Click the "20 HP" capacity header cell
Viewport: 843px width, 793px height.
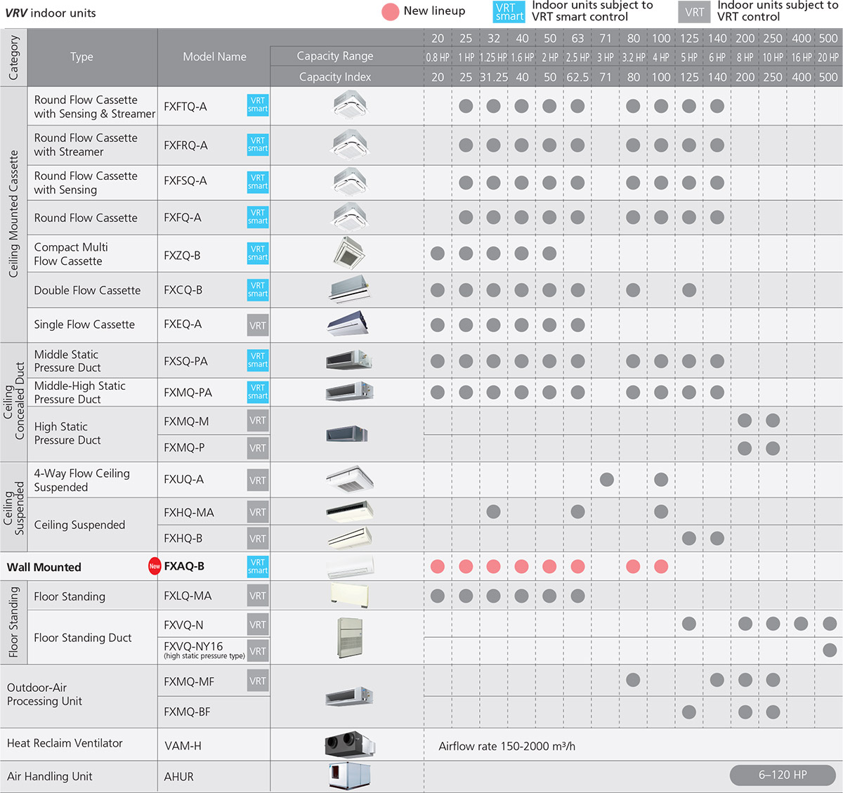pyautogui.click(x=828, y=58)
